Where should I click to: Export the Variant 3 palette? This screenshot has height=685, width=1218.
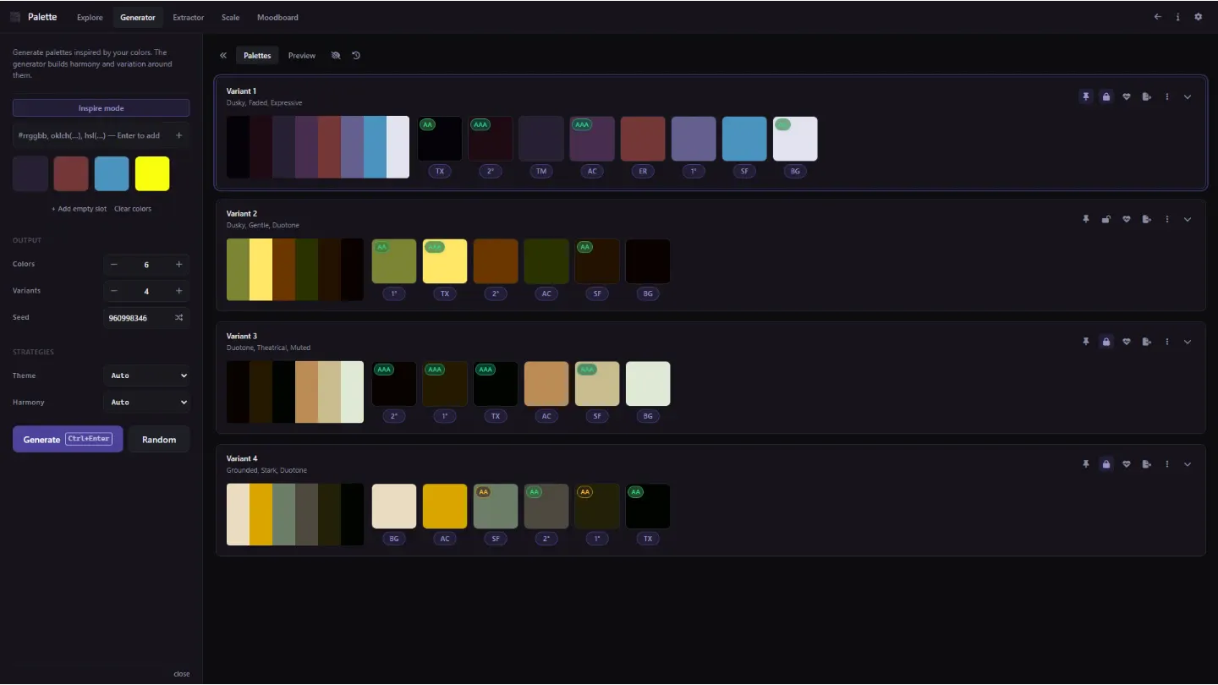tap(1146, 342)
